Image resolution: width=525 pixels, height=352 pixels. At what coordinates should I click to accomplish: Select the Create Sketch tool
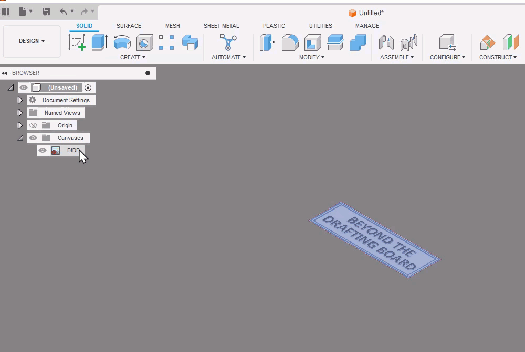point(78,42)
